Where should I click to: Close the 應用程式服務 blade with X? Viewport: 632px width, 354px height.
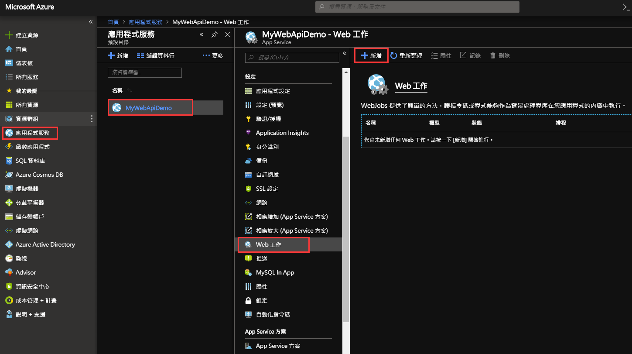click(227, 34)
